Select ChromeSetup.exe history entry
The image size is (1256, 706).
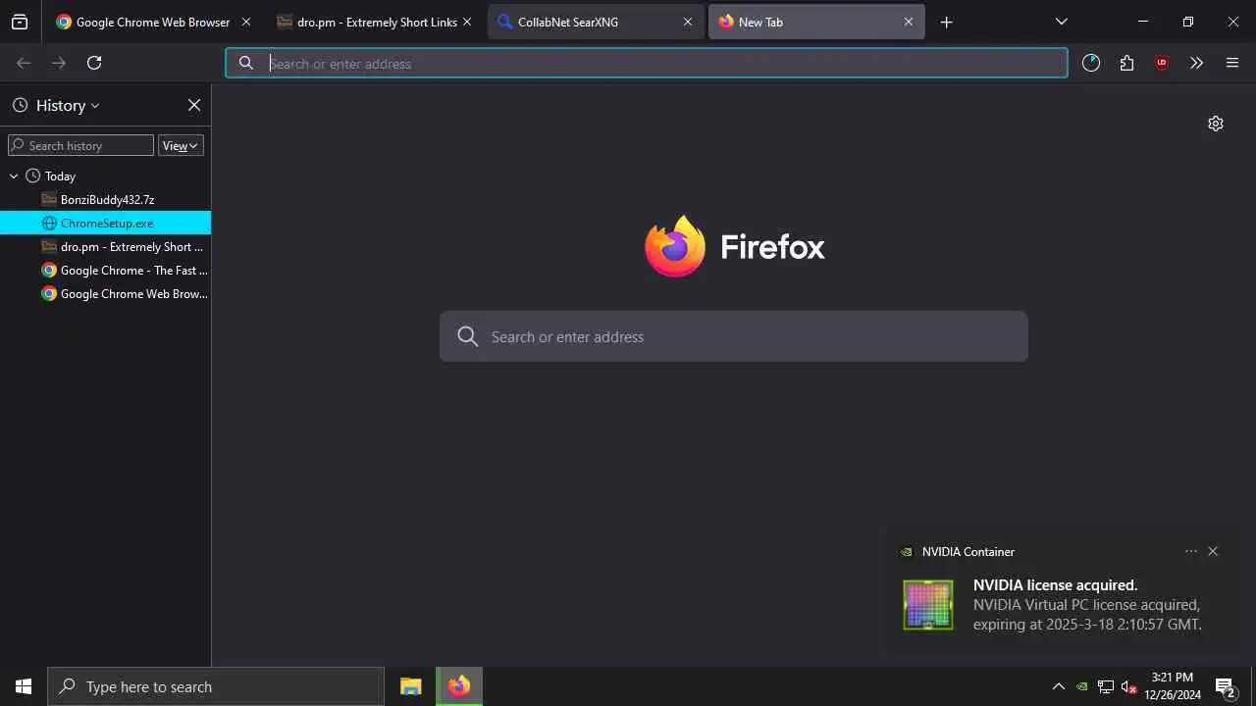click(x=105, y=223)
